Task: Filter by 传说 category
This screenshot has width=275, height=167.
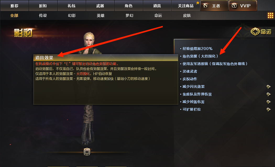Action: [43, 15]
